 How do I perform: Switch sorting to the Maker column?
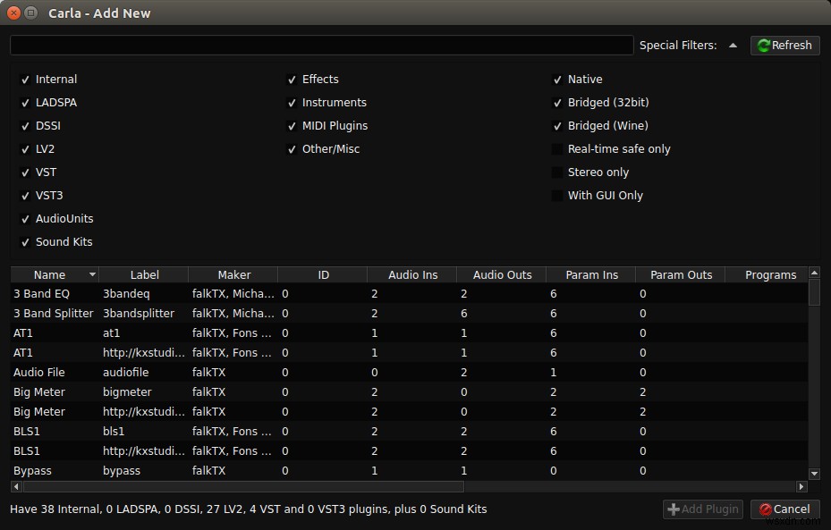click(x=233, y=274)
